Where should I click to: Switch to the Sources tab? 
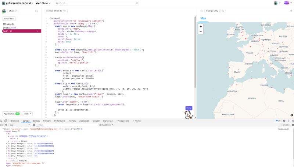[36, 121]
